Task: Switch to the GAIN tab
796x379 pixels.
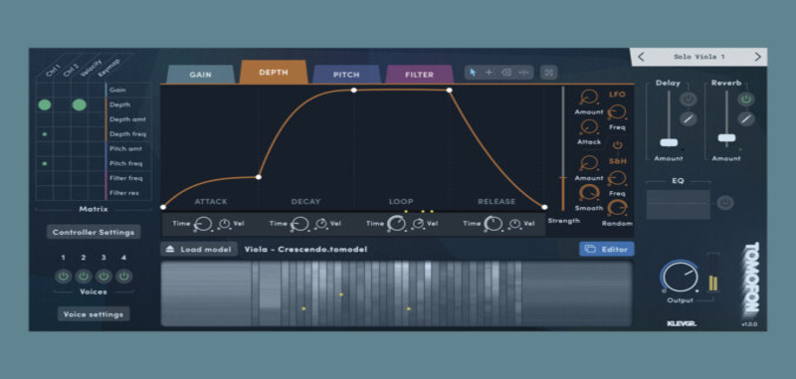Action: click(x=201, y=74)
